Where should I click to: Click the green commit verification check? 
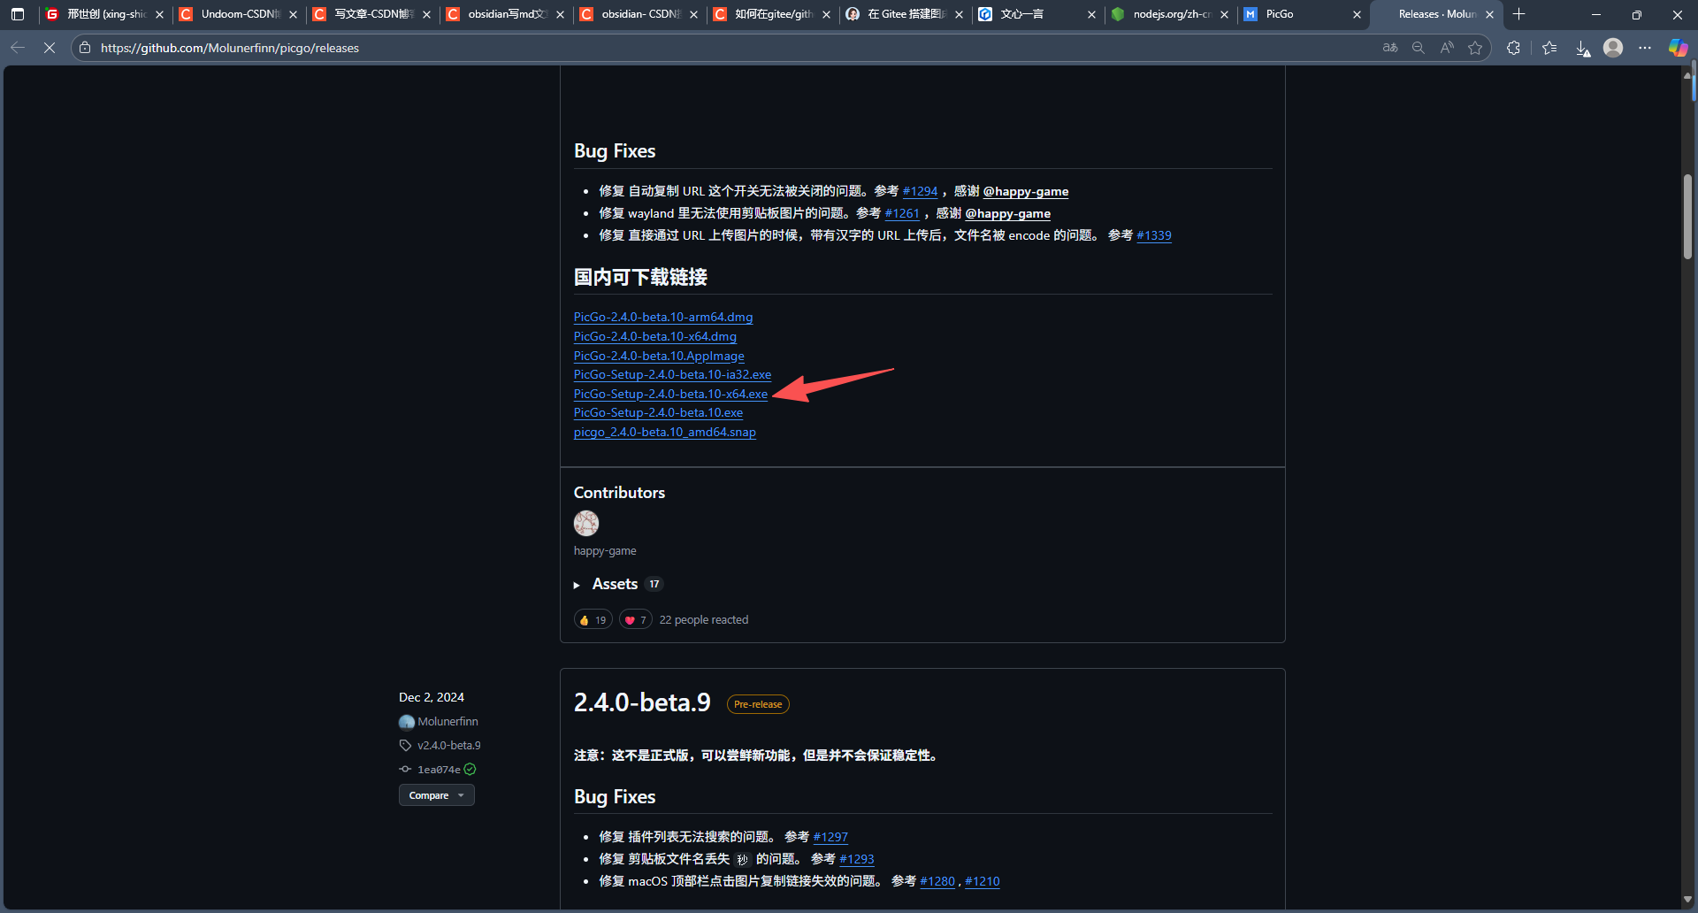pyautogui.click(x=470, y=770)
